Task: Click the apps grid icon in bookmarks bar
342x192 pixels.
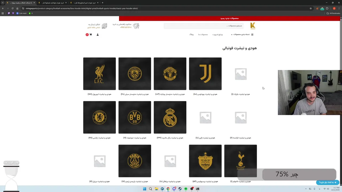Action: (3, 13)
